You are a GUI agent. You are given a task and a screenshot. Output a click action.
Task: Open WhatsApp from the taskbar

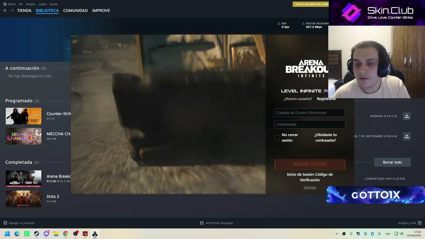tap(27, 234)
